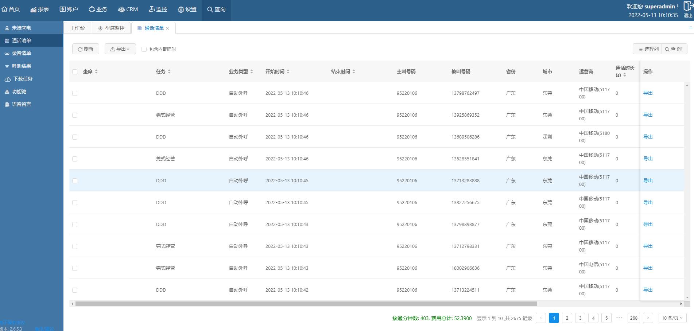The height and width of the screenshot is (331, 694).
Task: Check the row for 13713224511
Action: pos(75,290)
